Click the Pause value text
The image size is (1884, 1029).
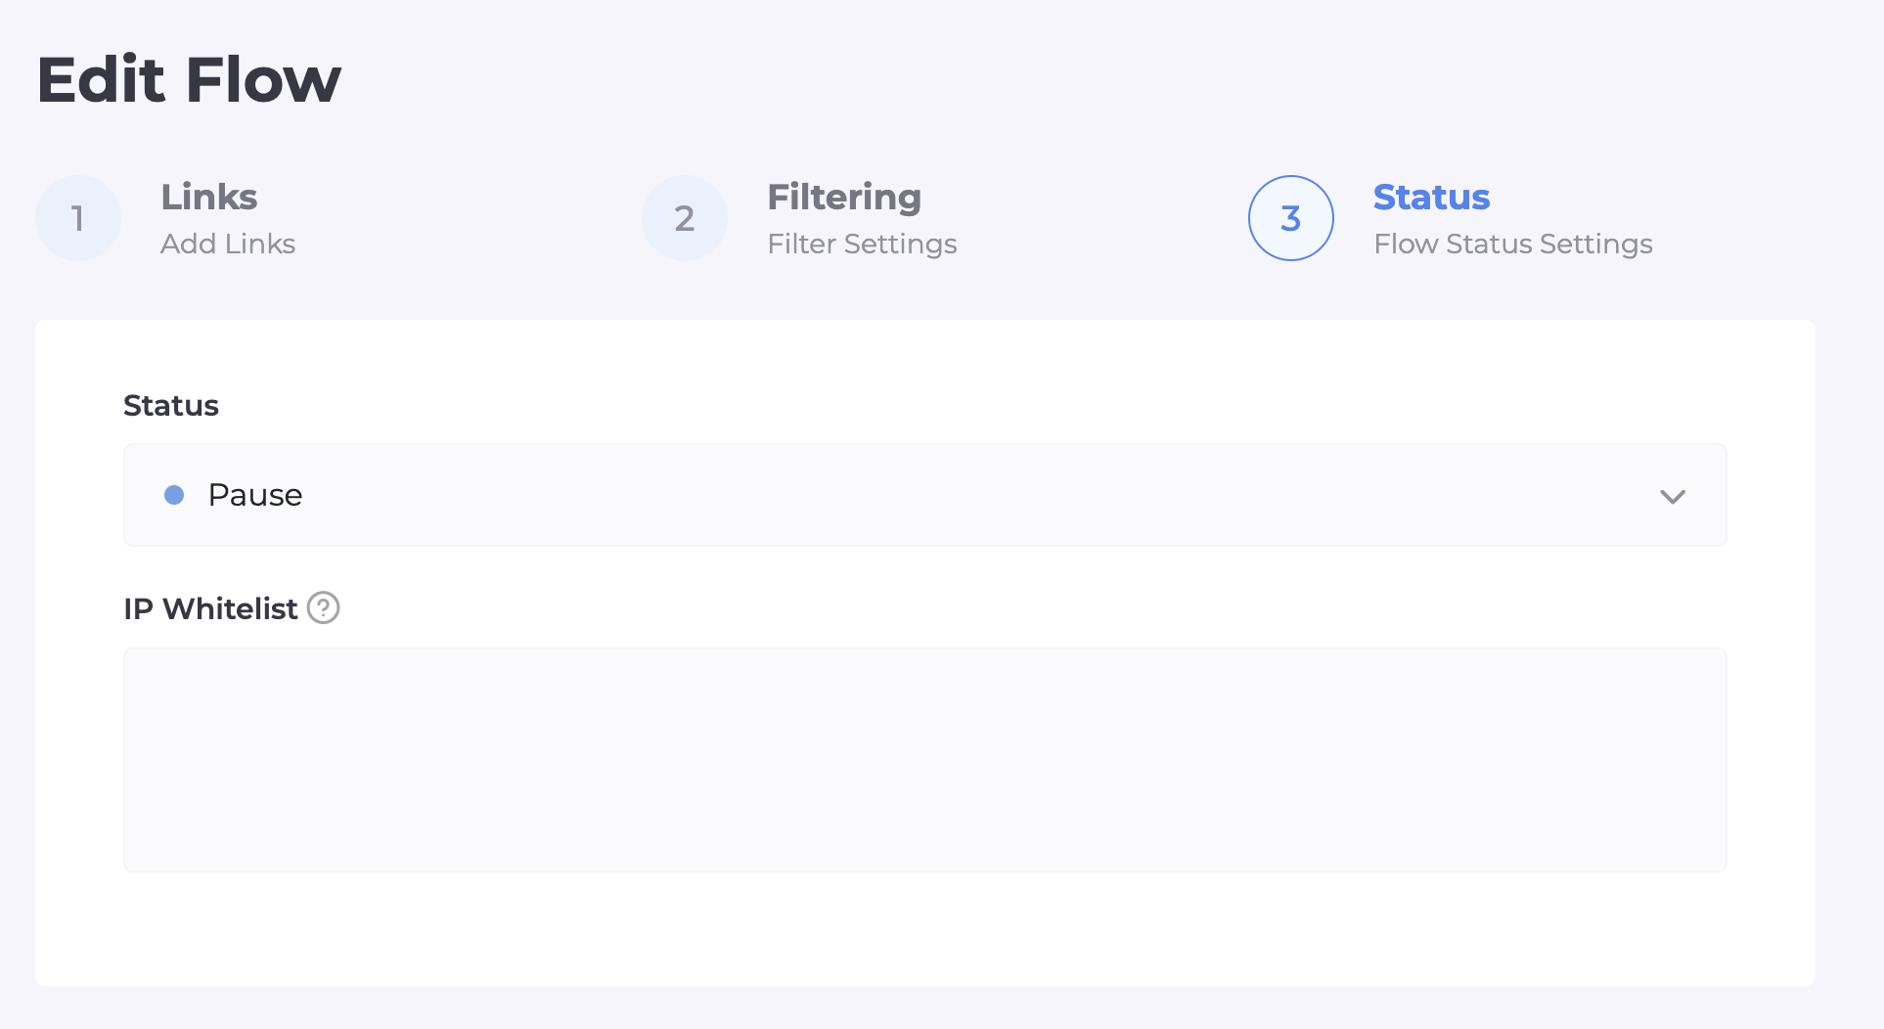click(255, 495)
